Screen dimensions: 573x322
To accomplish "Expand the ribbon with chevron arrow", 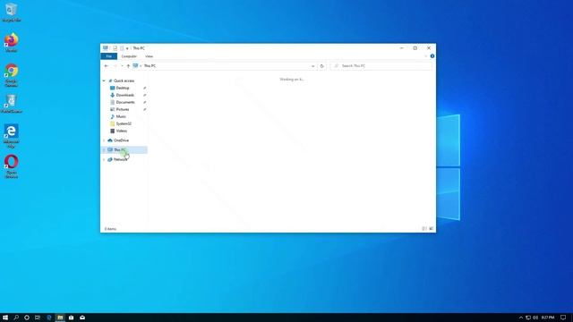I will (x=426, y=56).
